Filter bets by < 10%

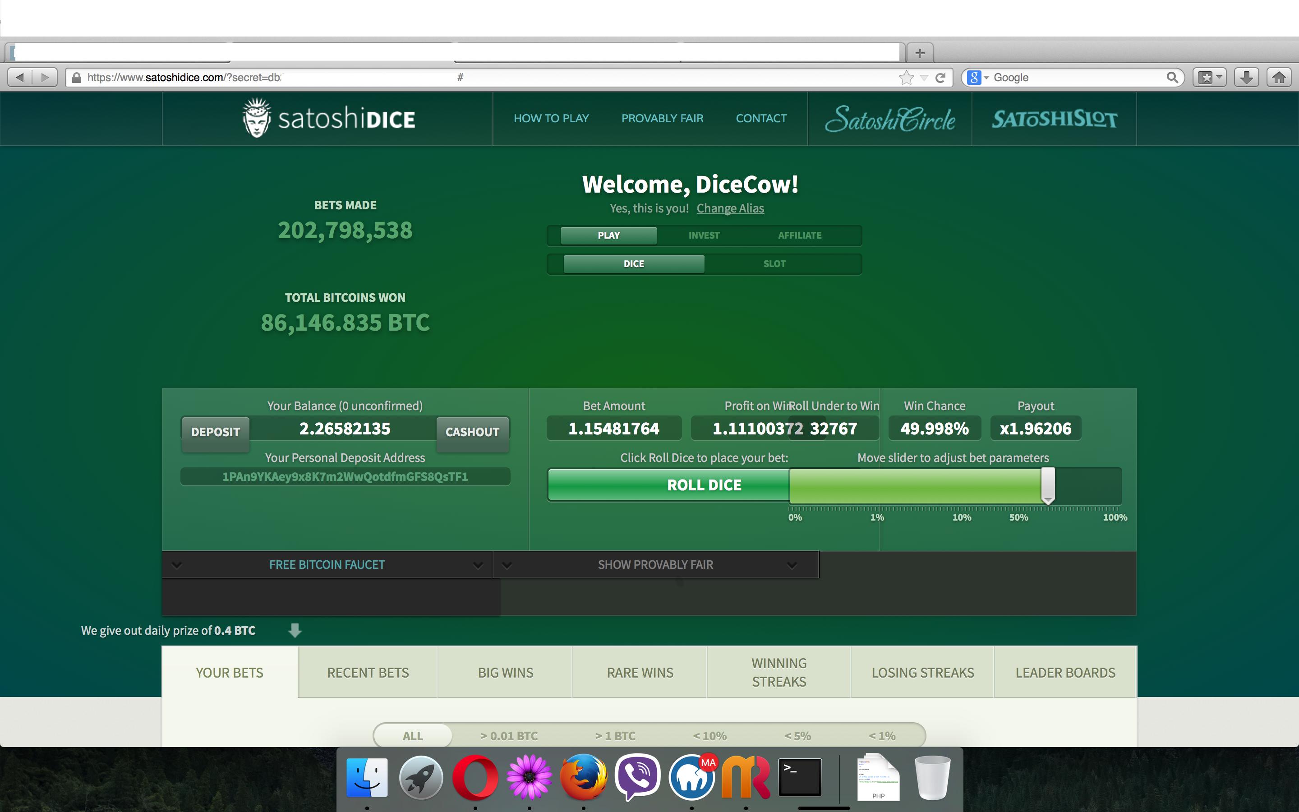click(x=709, y=736)
